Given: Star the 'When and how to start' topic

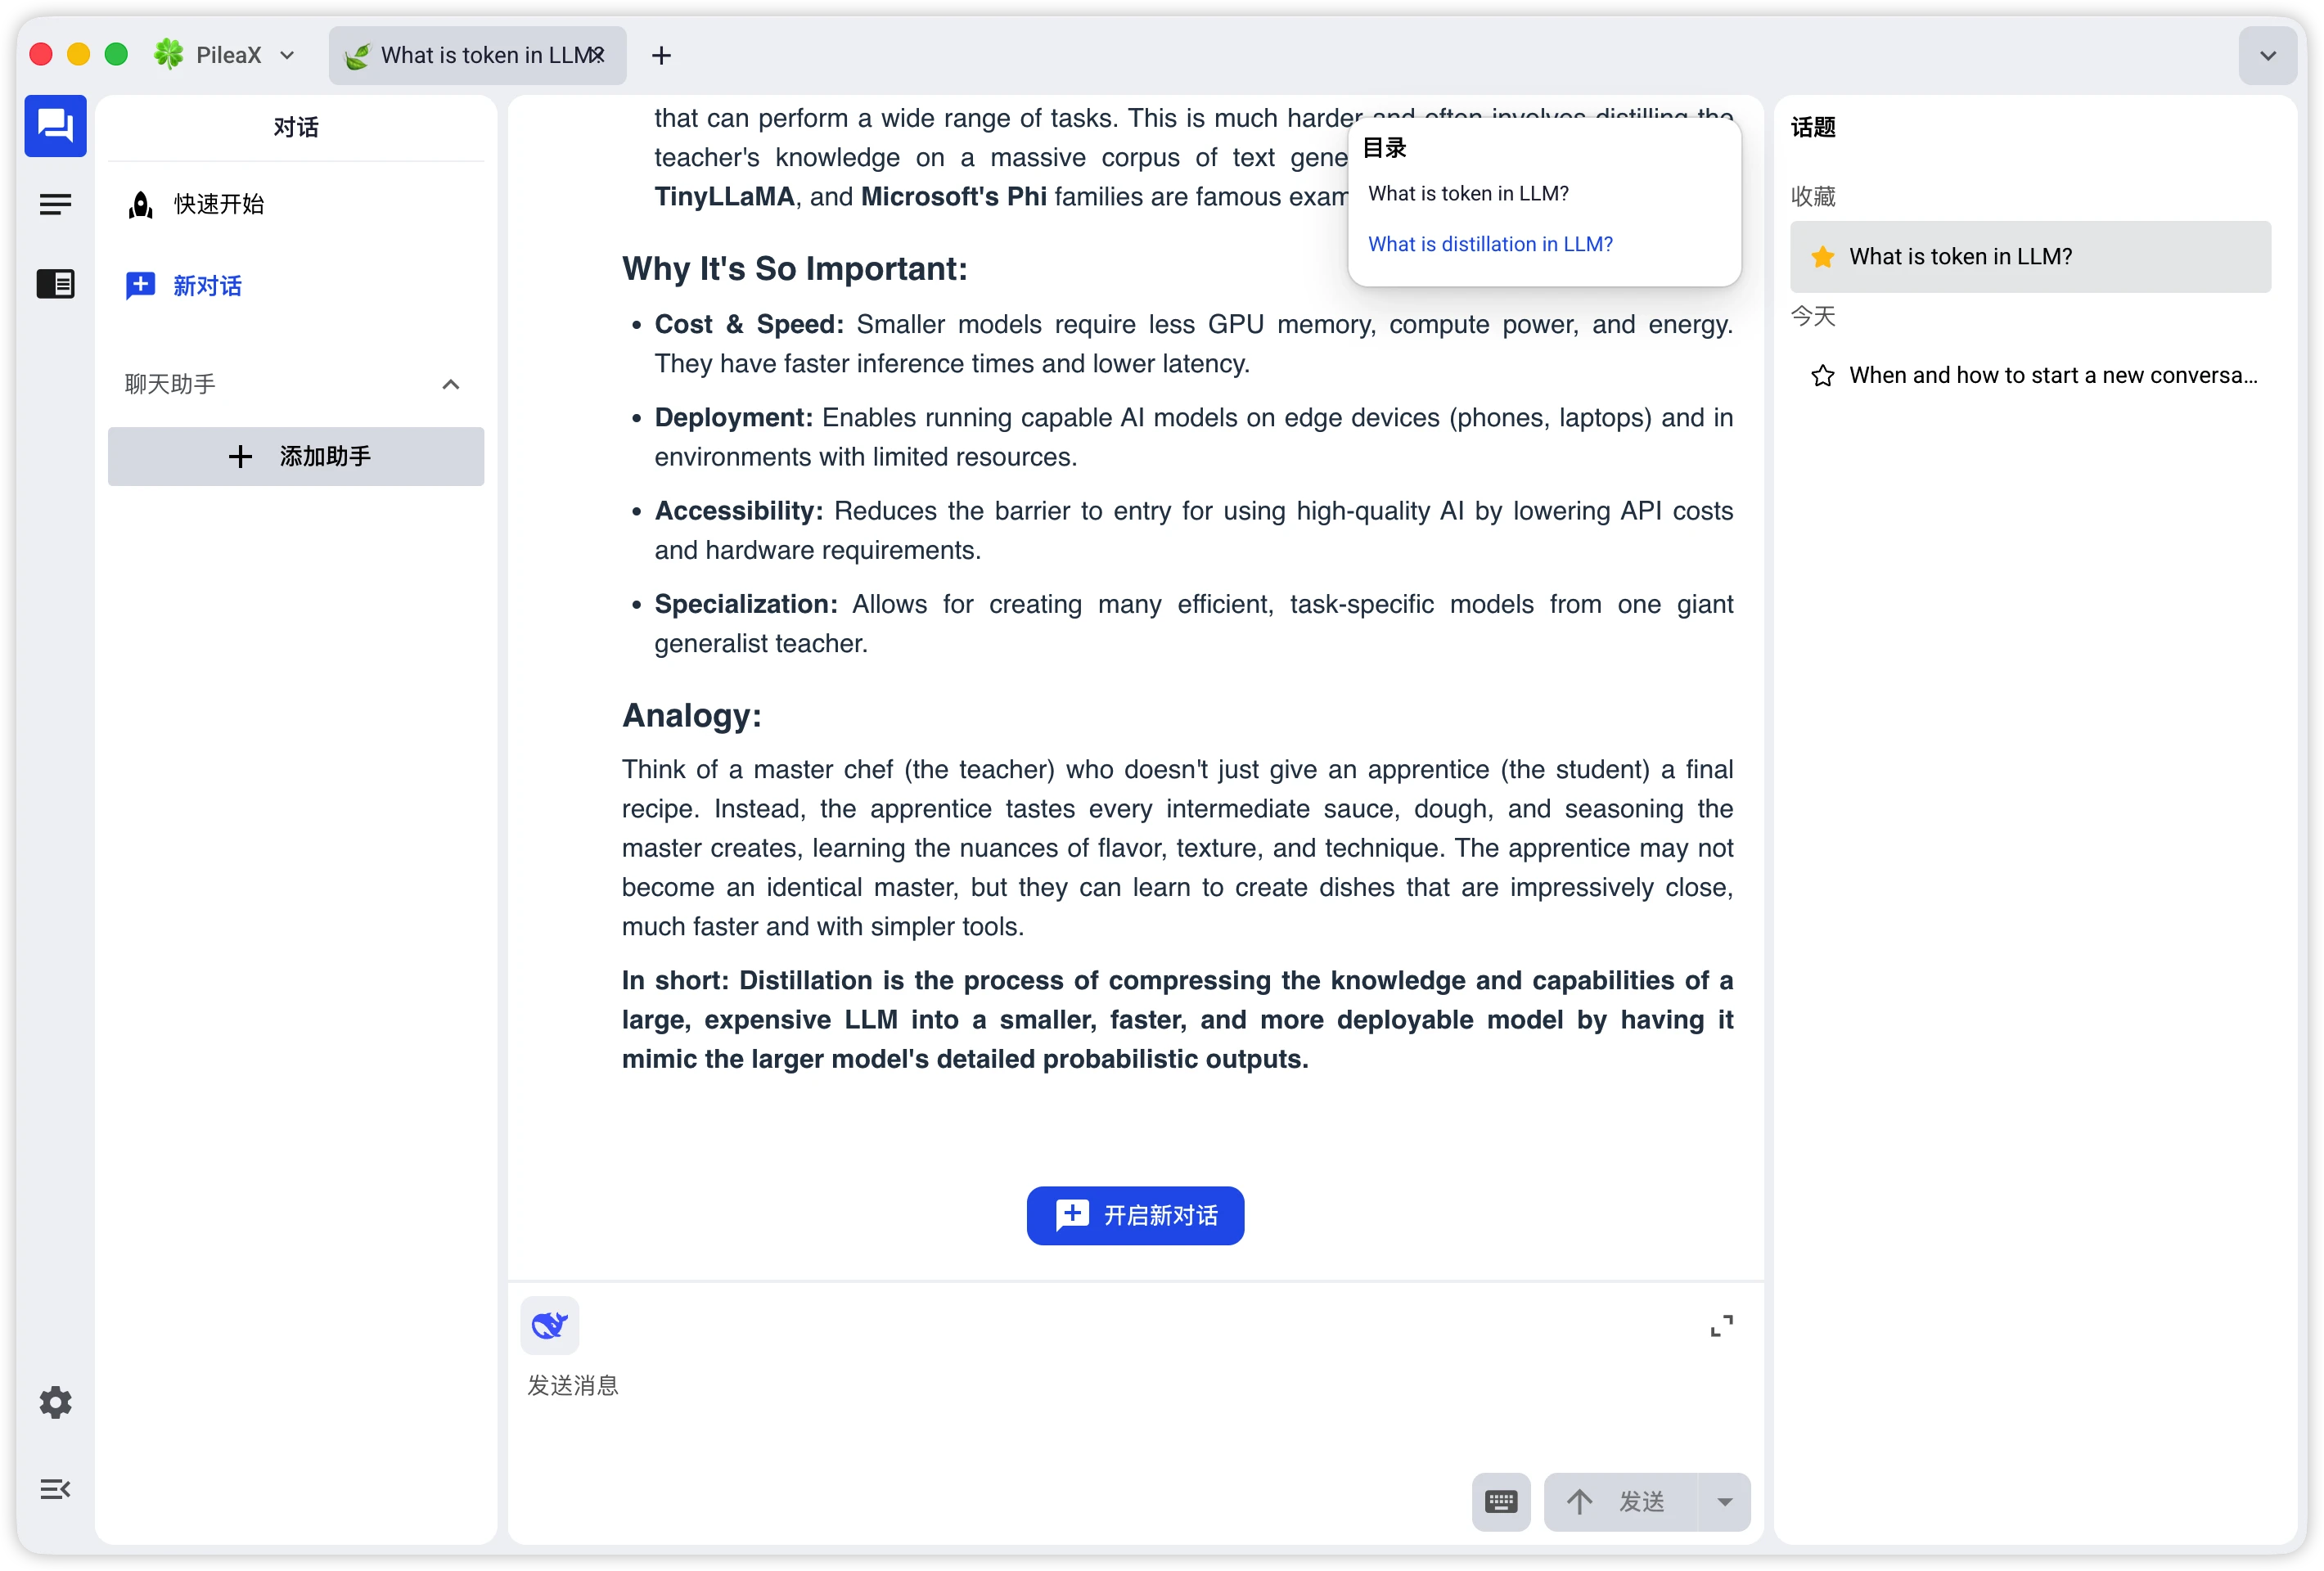Looking at the screenshot, I should tap(1823, 376).
